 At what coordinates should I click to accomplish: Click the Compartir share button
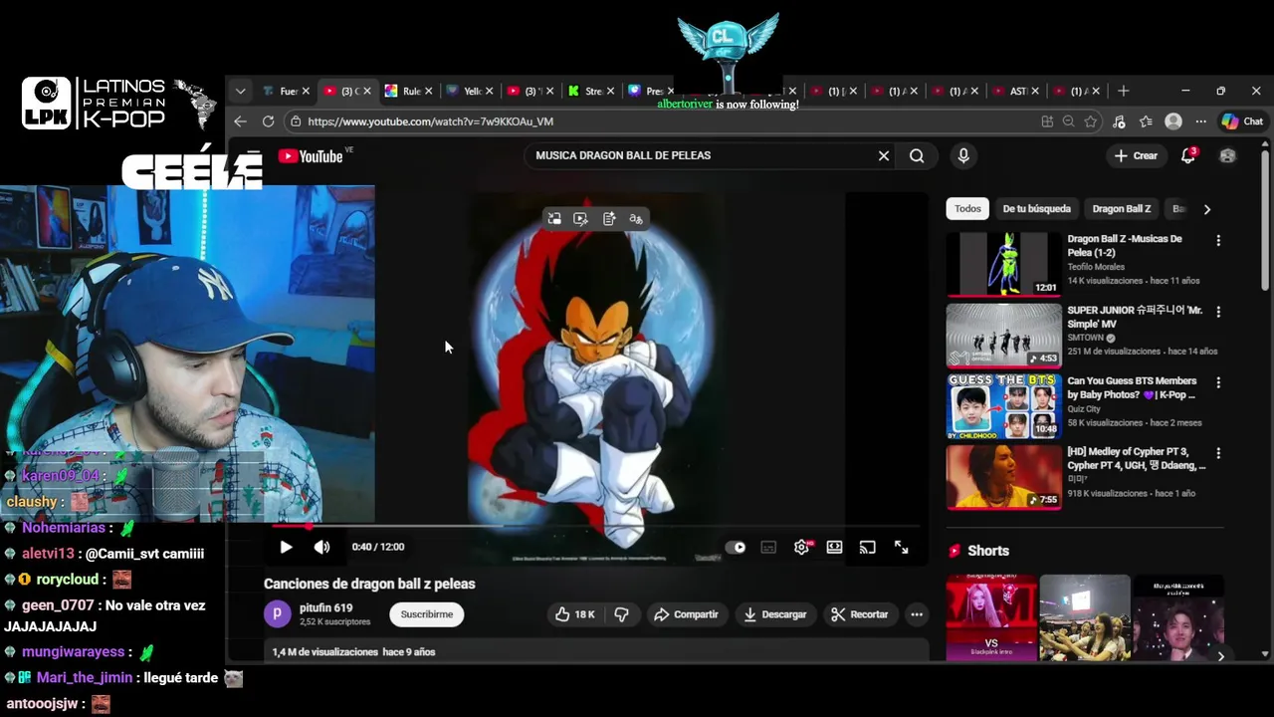click(686, 614)
